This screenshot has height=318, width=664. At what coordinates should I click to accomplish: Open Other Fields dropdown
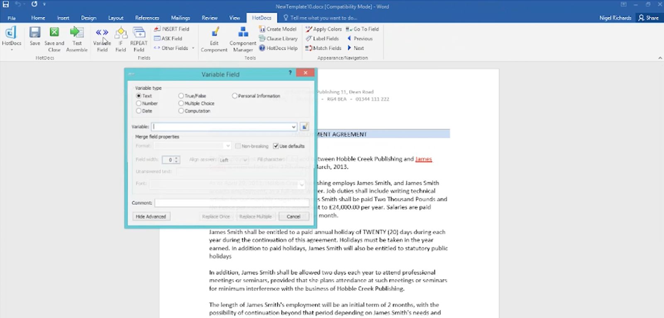[174, 48]
